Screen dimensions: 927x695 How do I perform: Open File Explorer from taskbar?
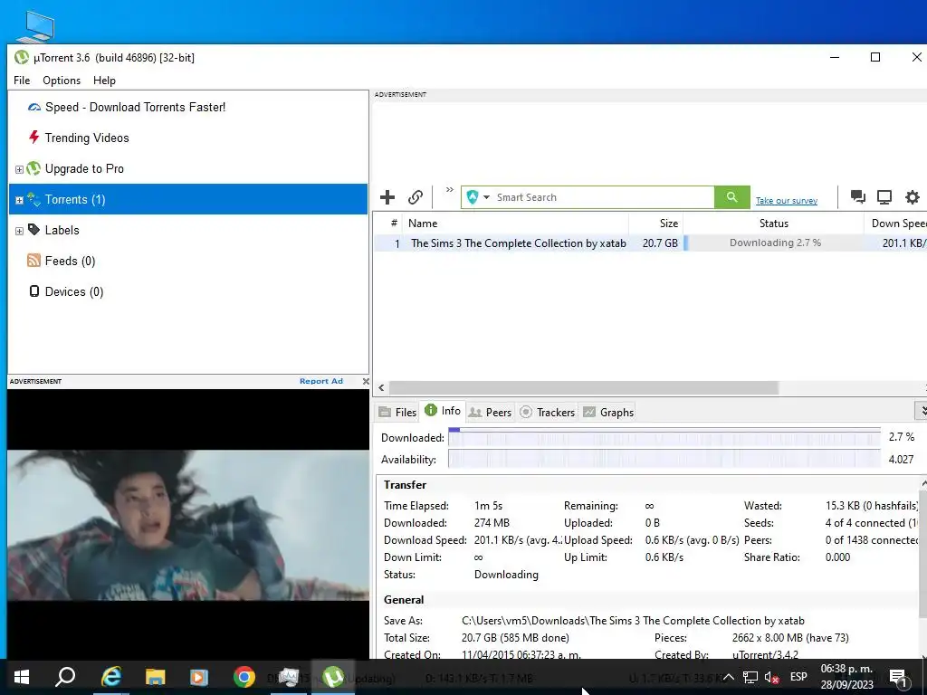point(156,677)
